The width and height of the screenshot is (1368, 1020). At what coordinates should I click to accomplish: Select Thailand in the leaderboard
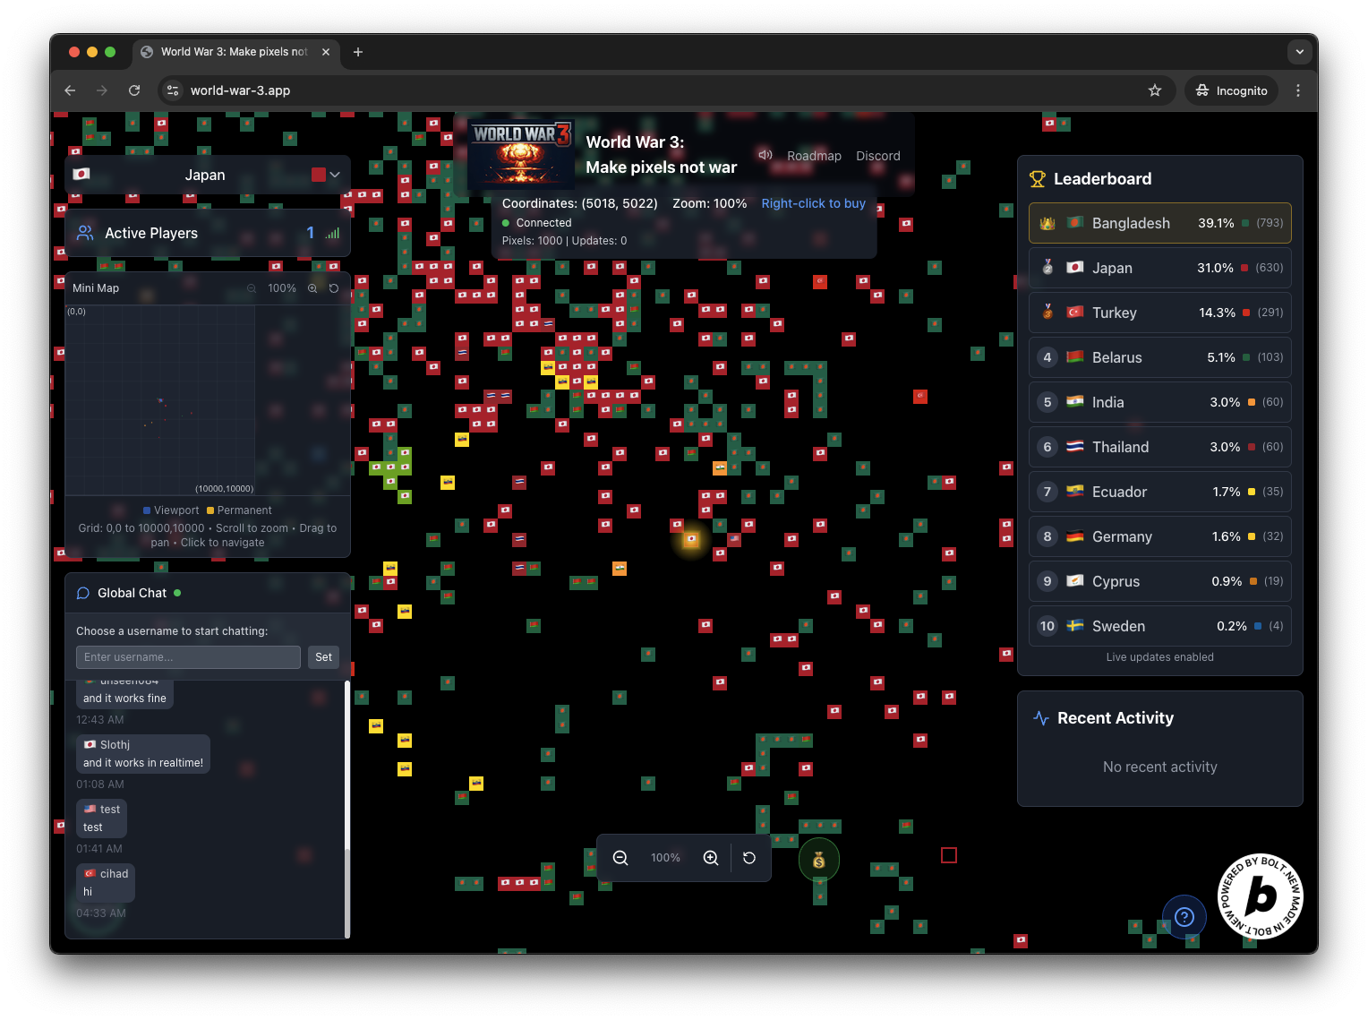[1160, 447]
